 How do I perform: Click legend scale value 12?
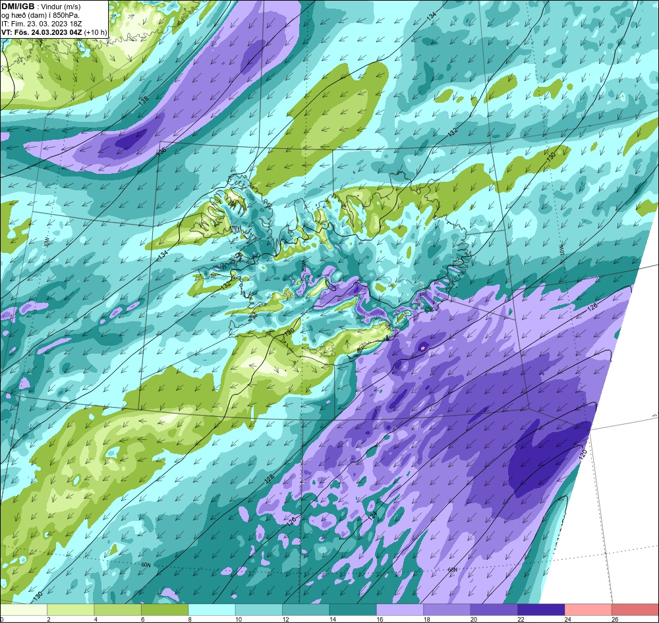(286, 619)
